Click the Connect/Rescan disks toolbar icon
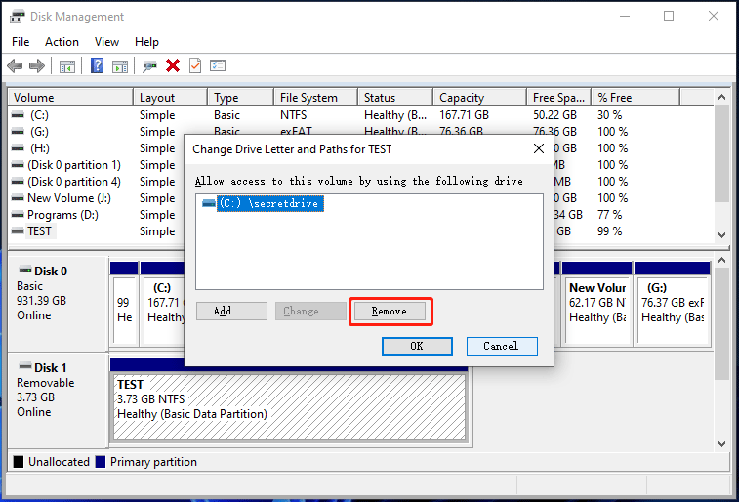The width and height of the screenshot is (739, 502). 150,66
